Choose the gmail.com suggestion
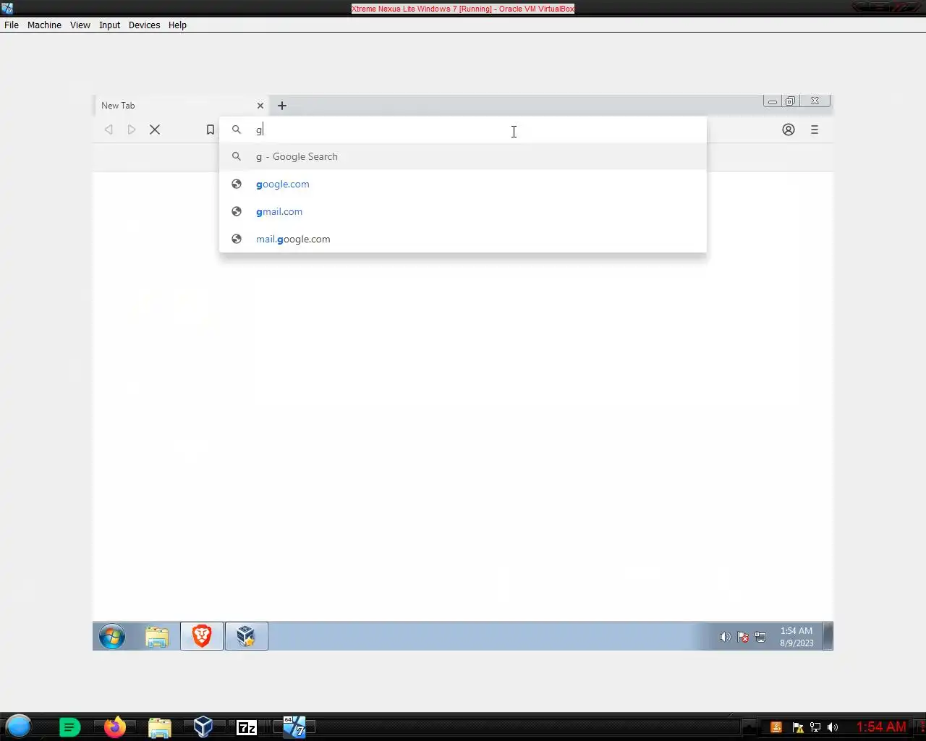The height and width of the screenshot is (741, 926). pyautogui.click(x=463, y=211)
